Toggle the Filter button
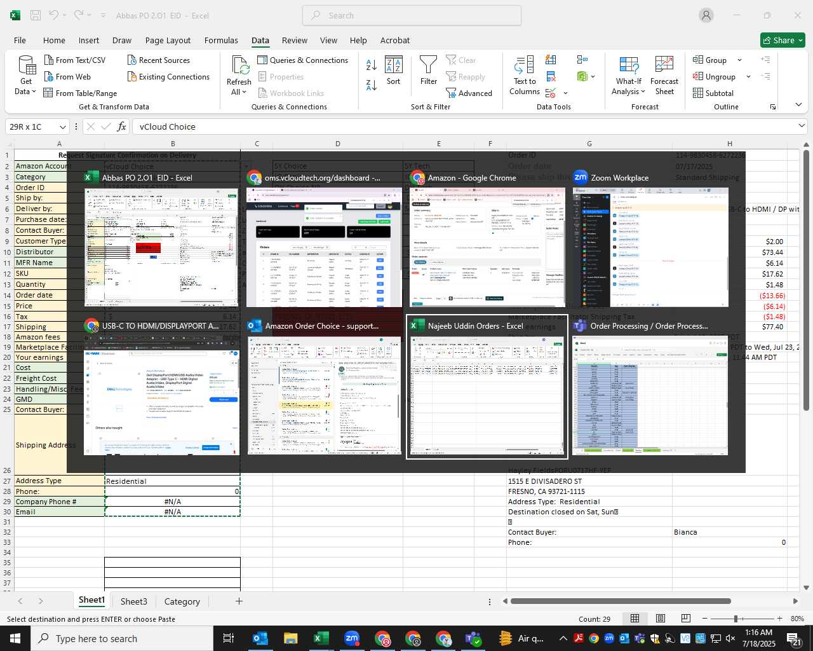Viewport: 813px width, 651px height. pos(429,71)
